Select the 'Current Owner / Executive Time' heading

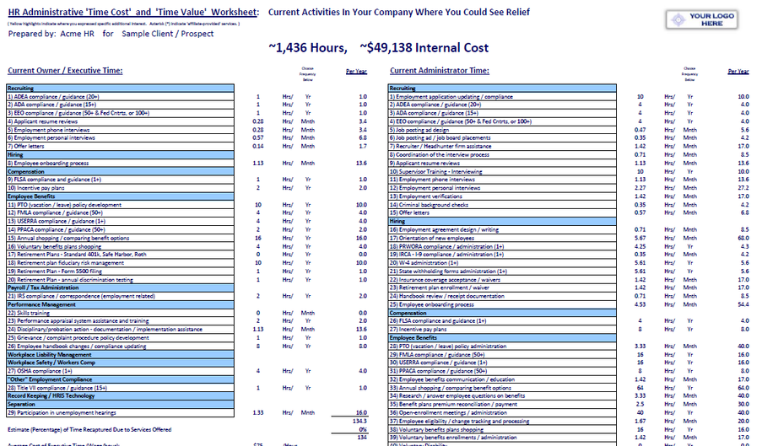[x=65, y=71]
